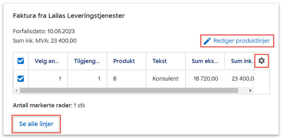Image resolution: width=282 pixels, height=138 pixels.
Task: Edit the Velg antall cell value
Action: 48,79
